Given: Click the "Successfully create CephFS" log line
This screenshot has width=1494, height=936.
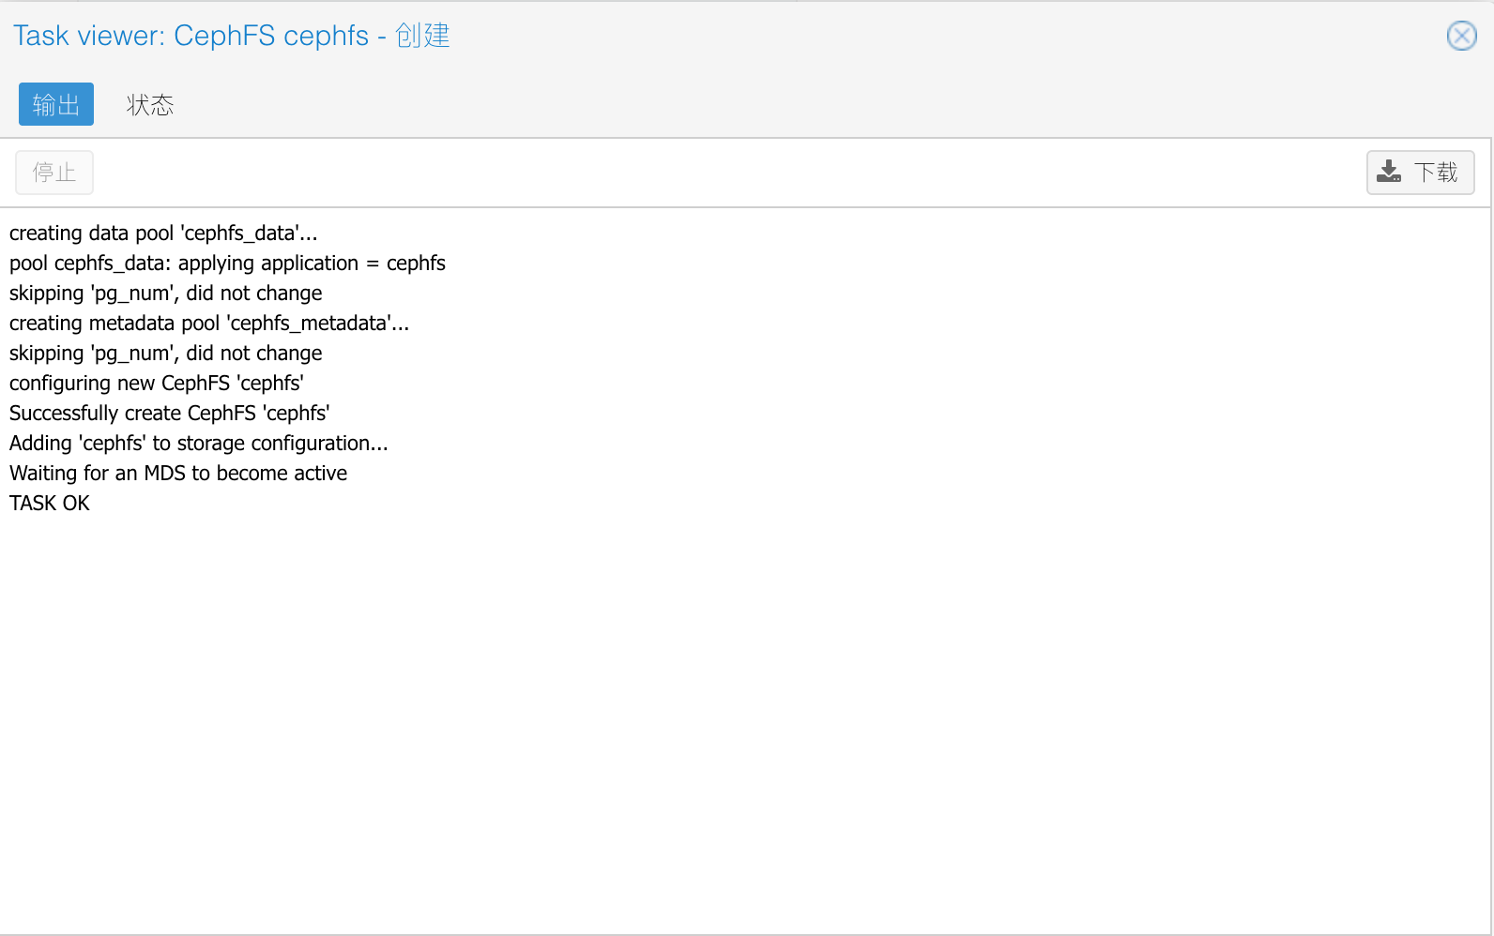Looking at the screenshot, I should tap(170, 413).
